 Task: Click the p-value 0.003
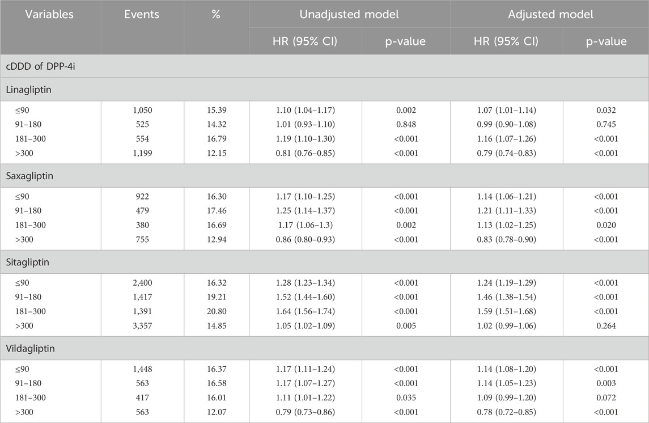pyautogui.click(x=606, y=384)
